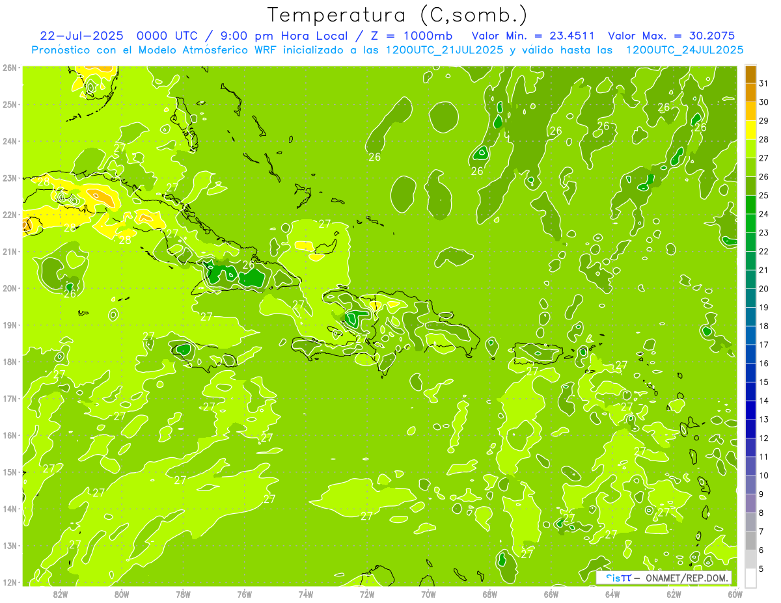Click the '29' color scale label

click(x=764, y=120)
